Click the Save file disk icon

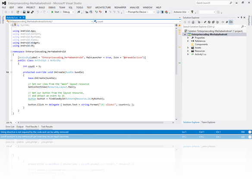[28, 12]
